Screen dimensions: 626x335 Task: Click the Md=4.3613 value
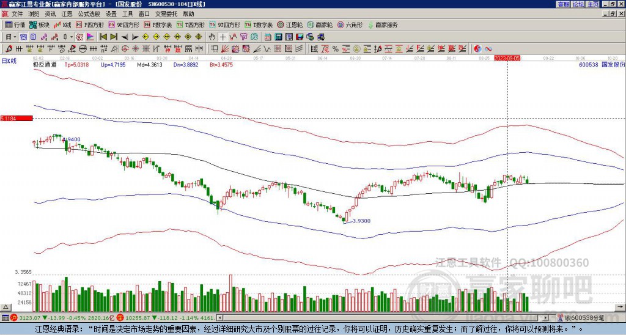click(x=150, y=64)
